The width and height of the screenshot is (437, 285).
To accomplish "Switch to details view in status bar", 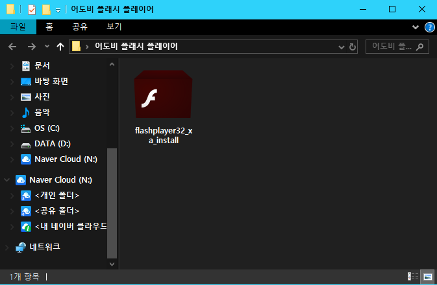I will pos(413,277).
